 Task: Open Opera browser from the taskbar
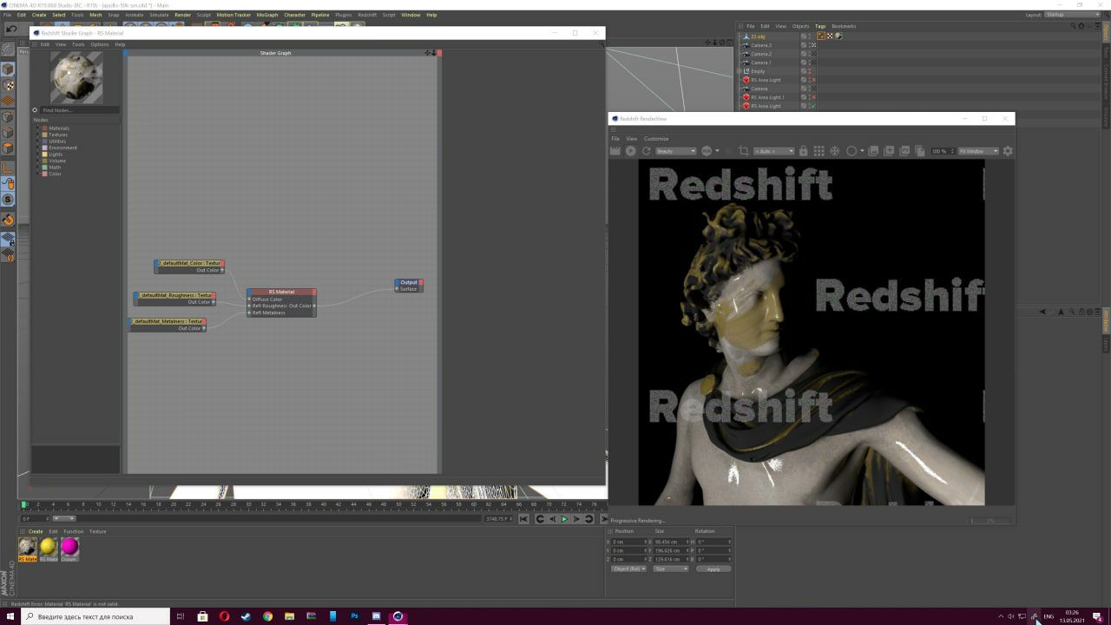coord(224,616)
